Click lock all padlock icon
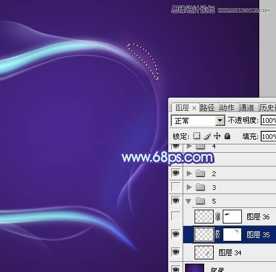This screenshot has width=276, height=272. point(227,136)
